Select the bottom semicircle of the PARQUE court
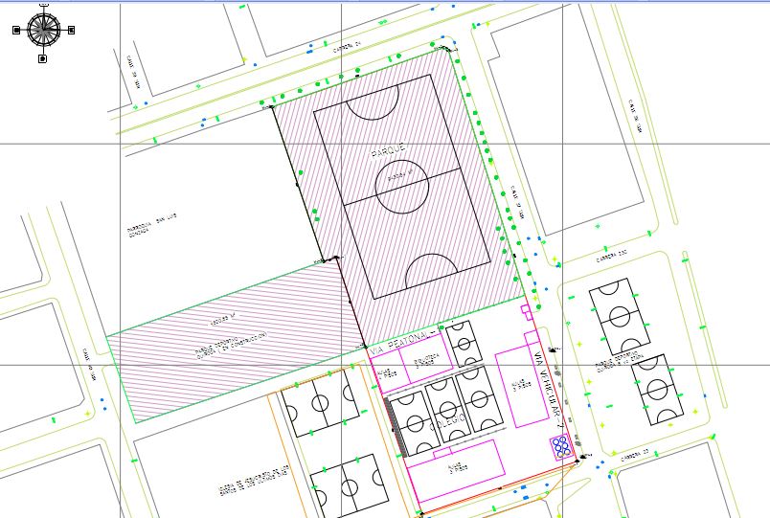This screenshot has width=770, height=518. click(434, 275)
